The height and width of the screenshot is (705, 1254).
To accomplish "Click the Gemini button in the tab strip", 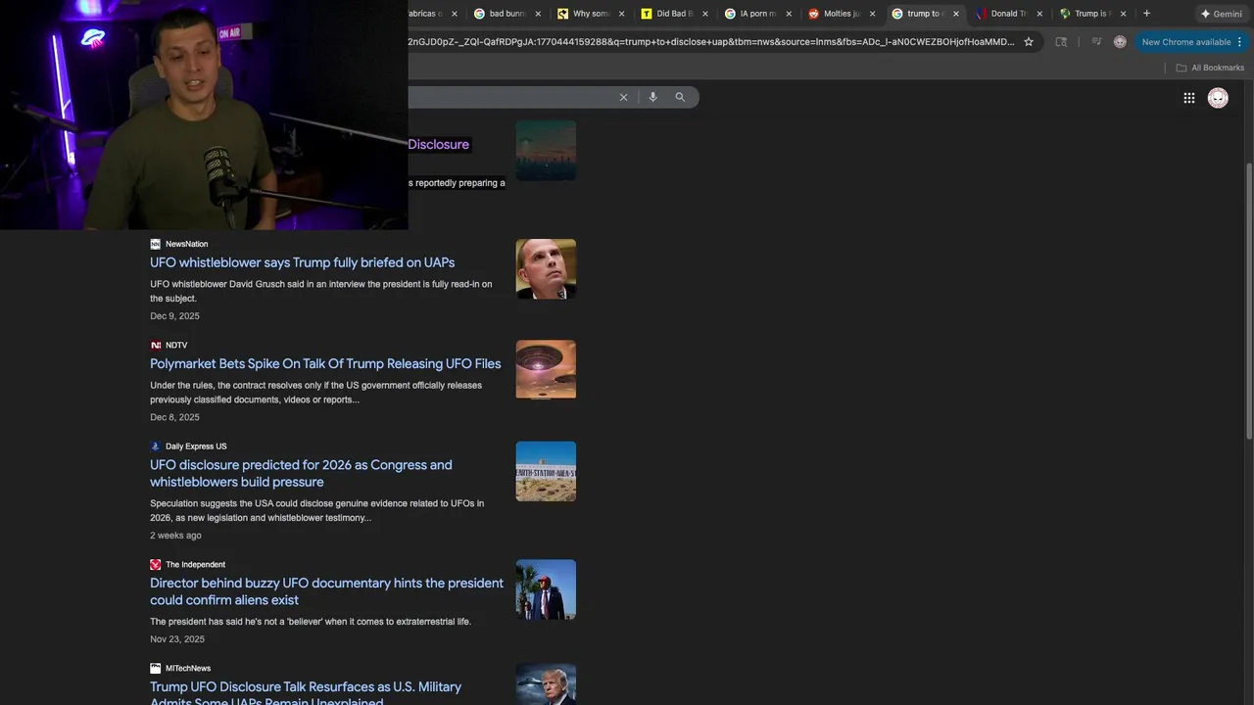I will (x=1221, y=14).
